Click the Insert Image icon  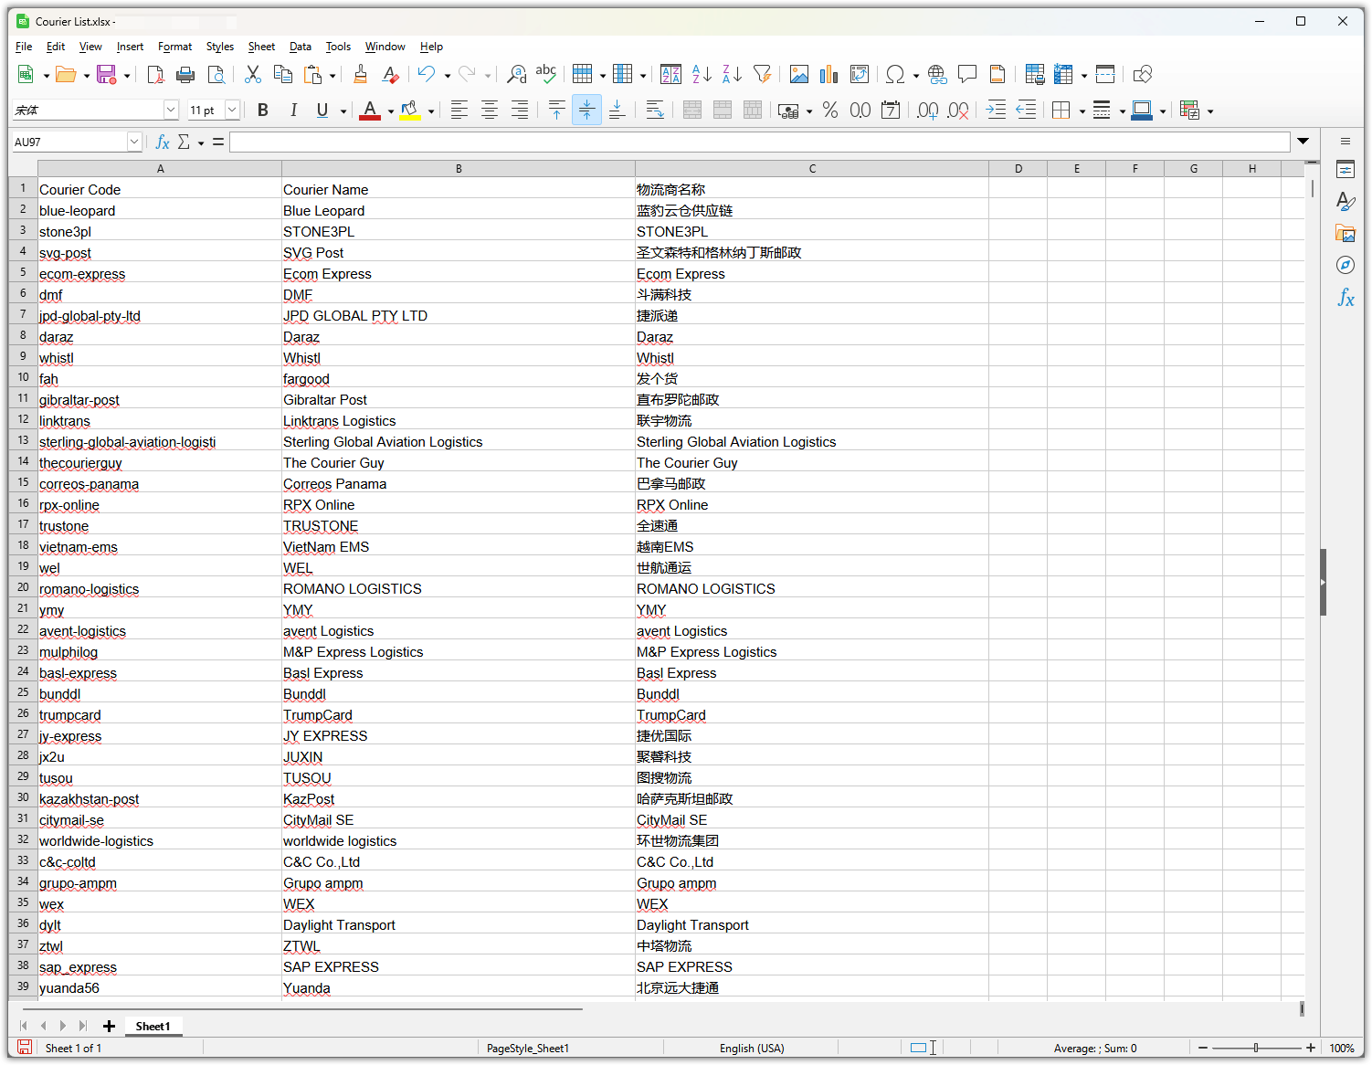799,75
